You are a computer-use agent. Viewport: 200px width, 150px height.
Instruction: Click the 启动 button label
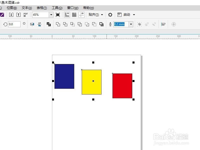tap(127, 15)
